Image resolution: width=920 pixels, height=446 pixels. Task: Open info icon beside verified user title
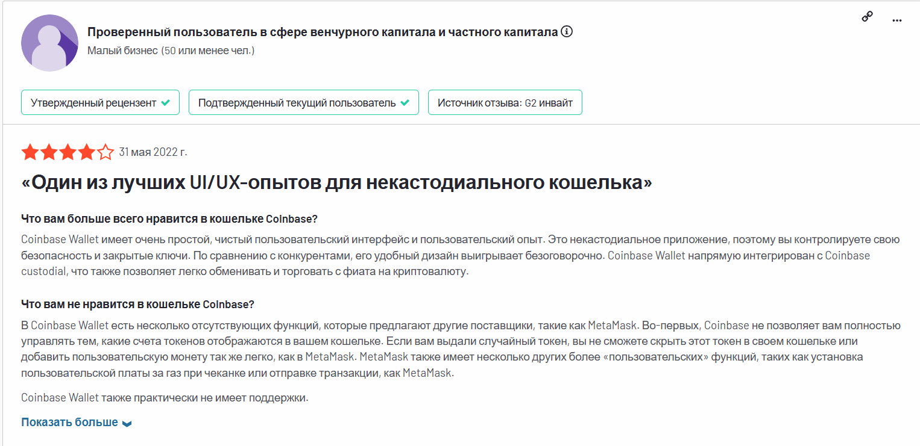567,32
